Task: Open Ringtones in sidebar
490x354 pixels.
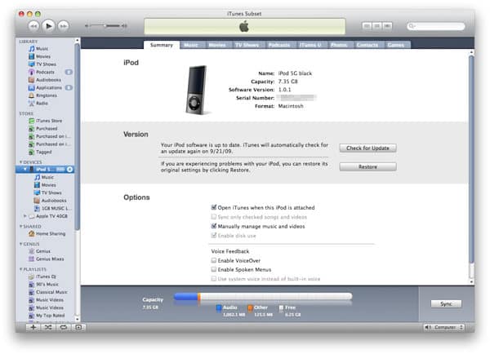Action: click(x=47, y=95)
